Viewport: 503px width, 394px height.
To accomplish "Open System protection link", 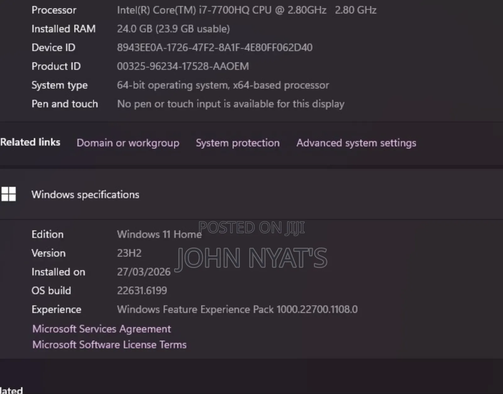I will click(x=238, y=143).
